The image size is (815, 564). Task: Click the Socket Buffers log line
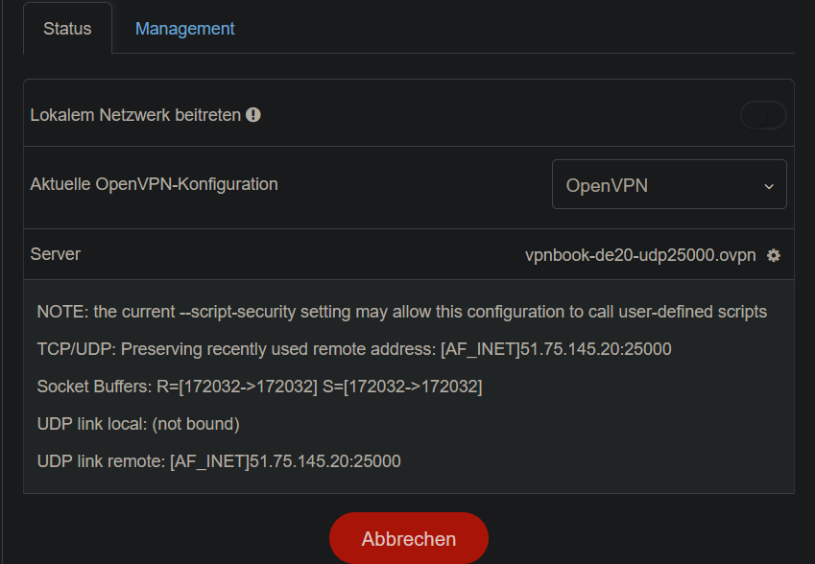click(x=259, y=387)
